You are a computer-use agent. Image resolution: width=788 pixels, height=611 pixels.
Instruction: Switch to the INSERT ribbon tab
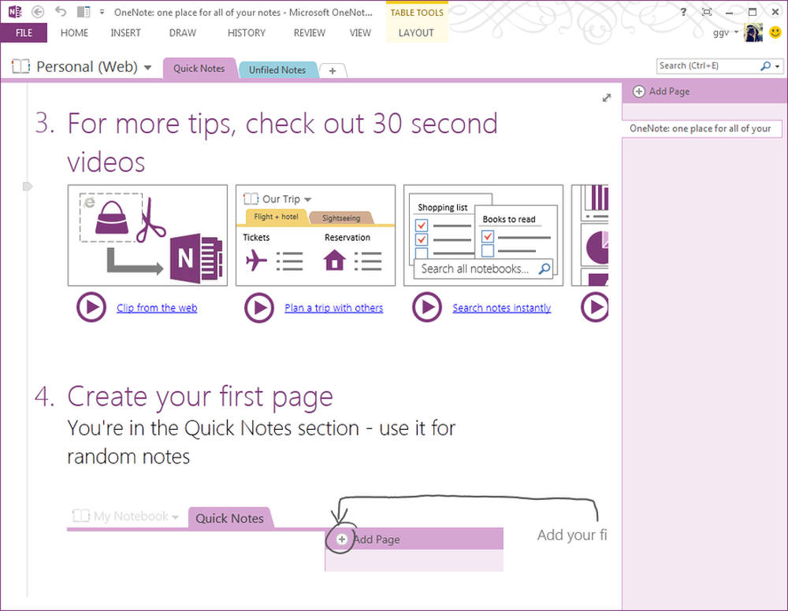[x=125, y=33]
